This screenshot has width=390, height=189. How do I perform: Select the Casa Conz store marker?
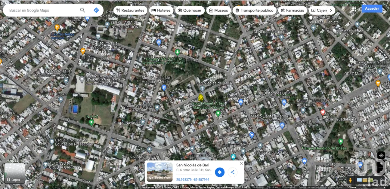coord(241,102)
